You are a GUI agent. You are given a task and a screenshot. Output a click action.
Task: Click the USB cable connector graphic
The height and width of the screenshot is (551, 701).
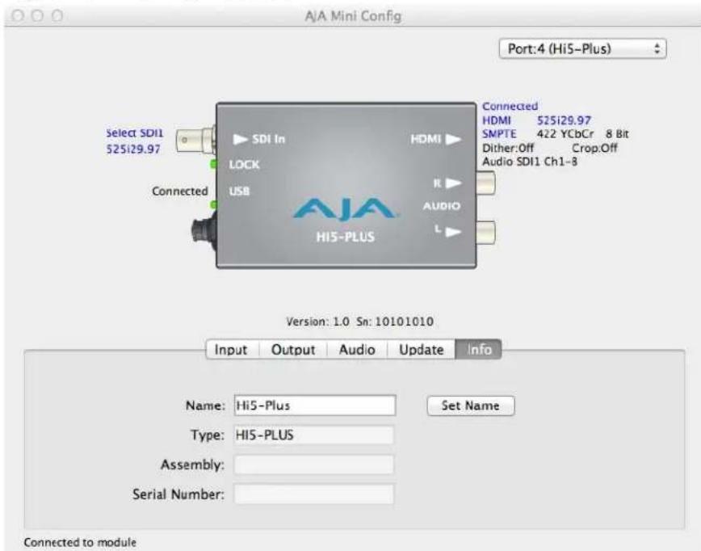204,233
